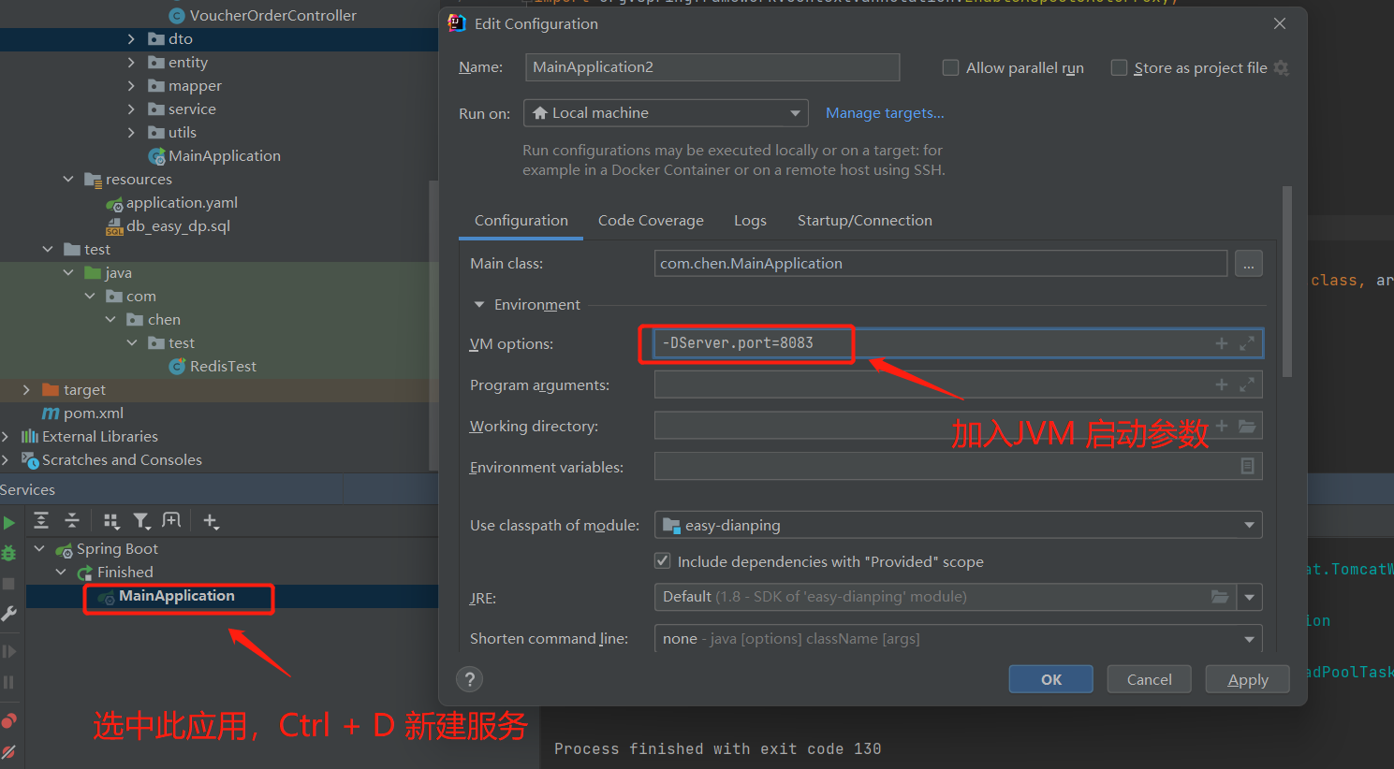Toggle Mute Breakpoints icon in Services sidebar
Image resolution: width=1394 pixels, height=769 pixels.
pyautogui.click(x=8, y=751)
